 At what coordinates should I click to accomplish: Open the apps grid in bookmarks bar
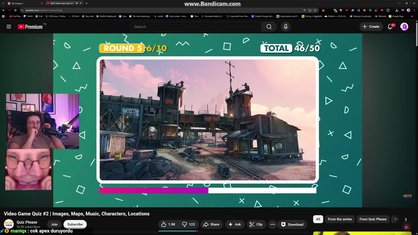point(3,16)
